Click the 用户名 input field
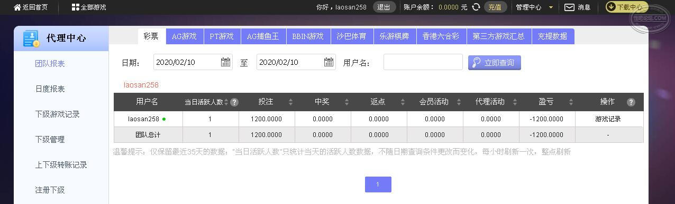This screenshot has height=204, width=675. [423, 62]
